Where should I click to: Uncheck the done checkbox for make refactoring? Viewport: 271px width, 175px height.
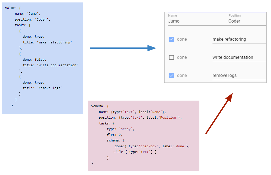click(x=171, y=39)
